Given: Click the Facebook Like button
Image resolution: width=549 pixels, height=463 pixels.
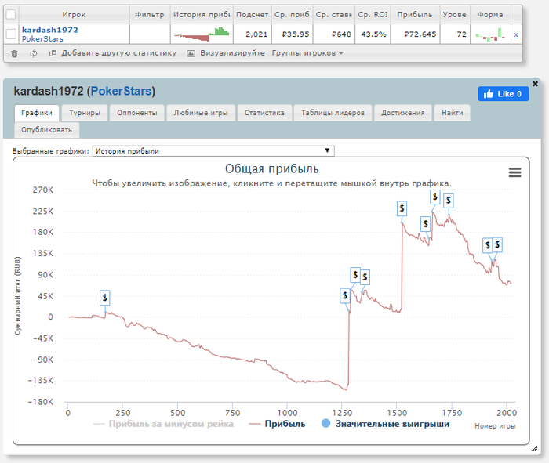Looking at the screenshot, I should 504,94.
